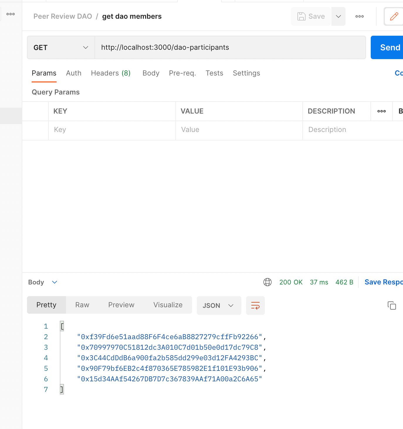Click the opening bracket on line 1
Screen dimensions: 403x429
coord(62,326)
